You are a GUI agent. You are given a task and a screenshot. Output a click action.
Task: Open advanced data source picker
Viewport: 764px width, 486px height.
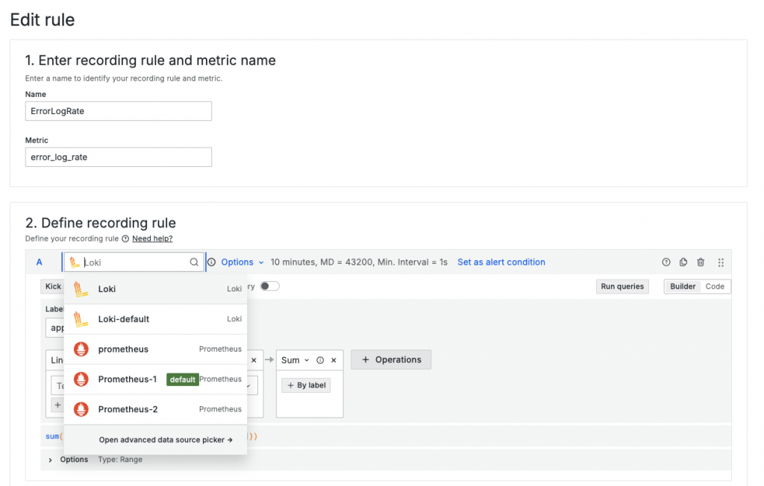[166, 440]
